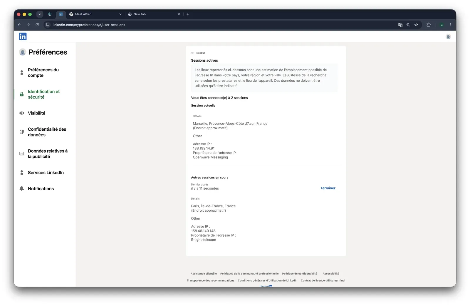The width and height of the screenshot is (470, 305).
Task: Open the Chrome three-dot menu
Action: (450, 25)
